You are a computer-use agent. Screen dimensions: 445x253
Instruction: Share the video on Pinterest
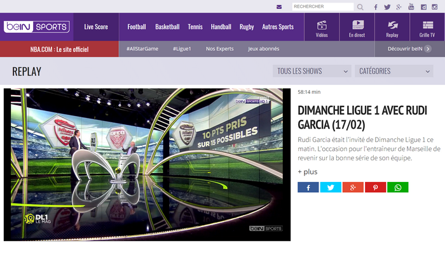pos(376,187)
